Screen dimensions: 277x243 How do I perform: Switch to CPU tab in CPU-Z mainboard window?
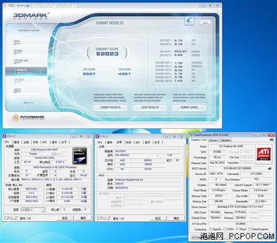99,142
